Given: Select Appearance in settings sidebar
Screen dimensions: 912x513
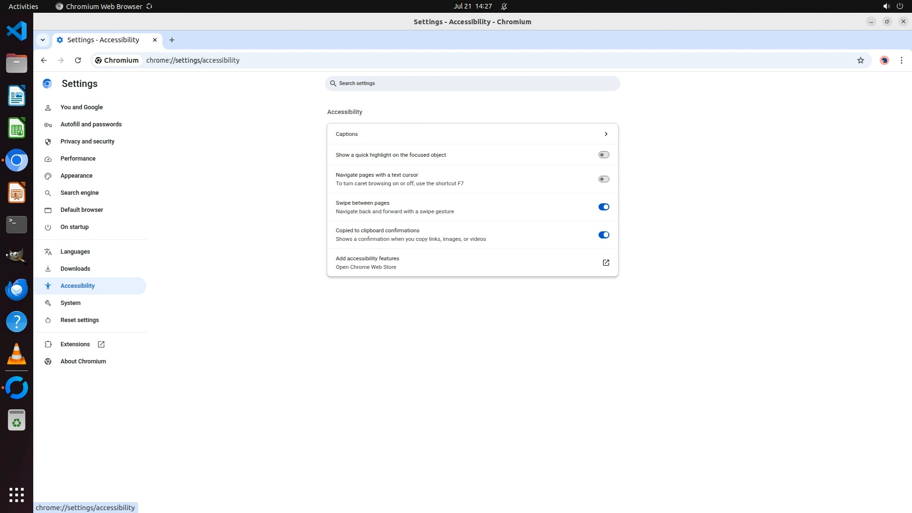Looking at the screenshot, I should pos(76,176).
